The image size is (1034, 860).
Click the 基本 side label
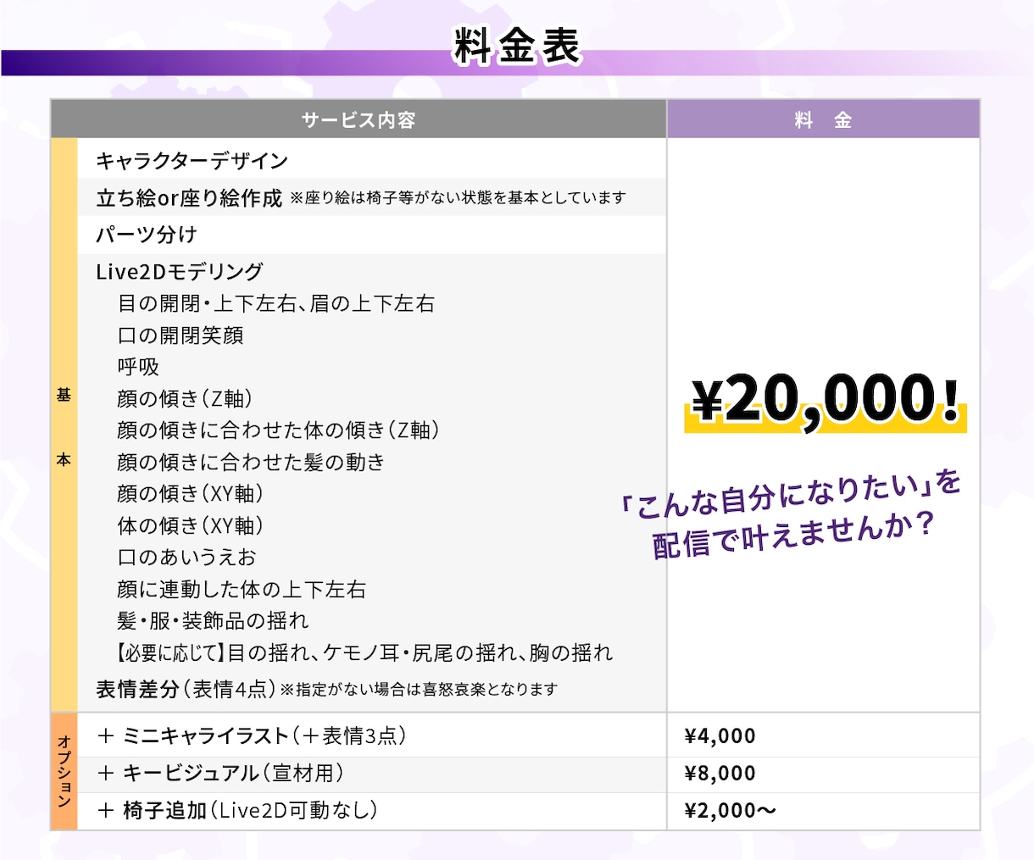click(x=64, y=427)
